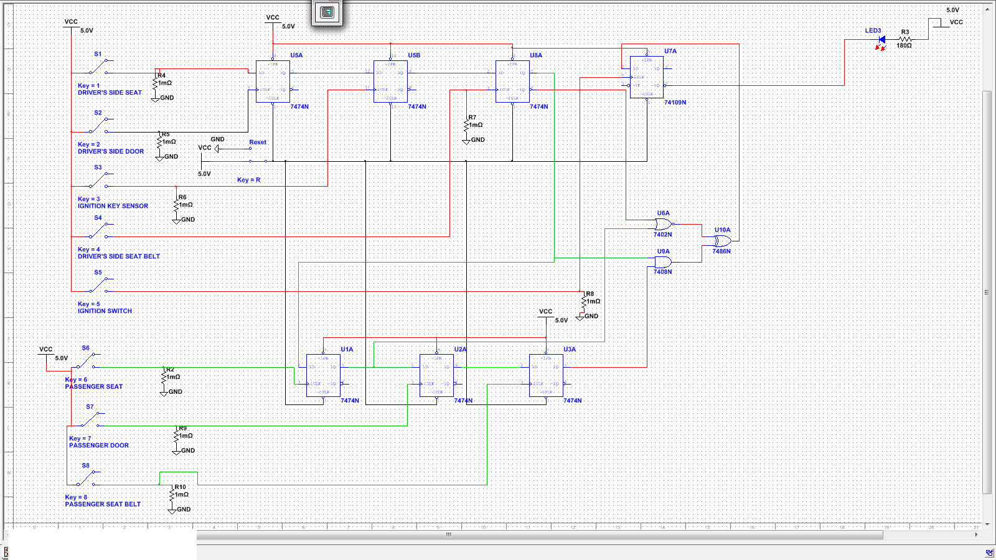Select resistor R5 near switch S2

point(159,141)
